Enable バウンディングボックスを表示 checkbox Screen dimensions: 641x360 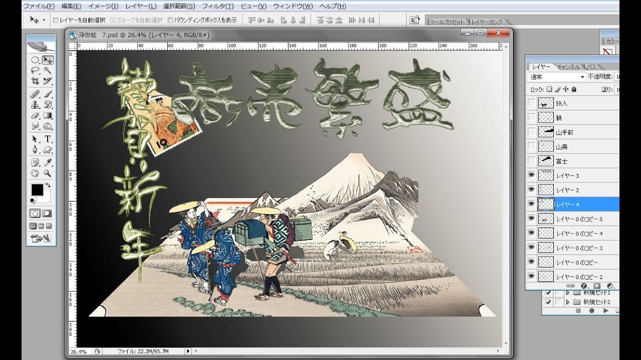pyautogui.click(x=170, y=20)
